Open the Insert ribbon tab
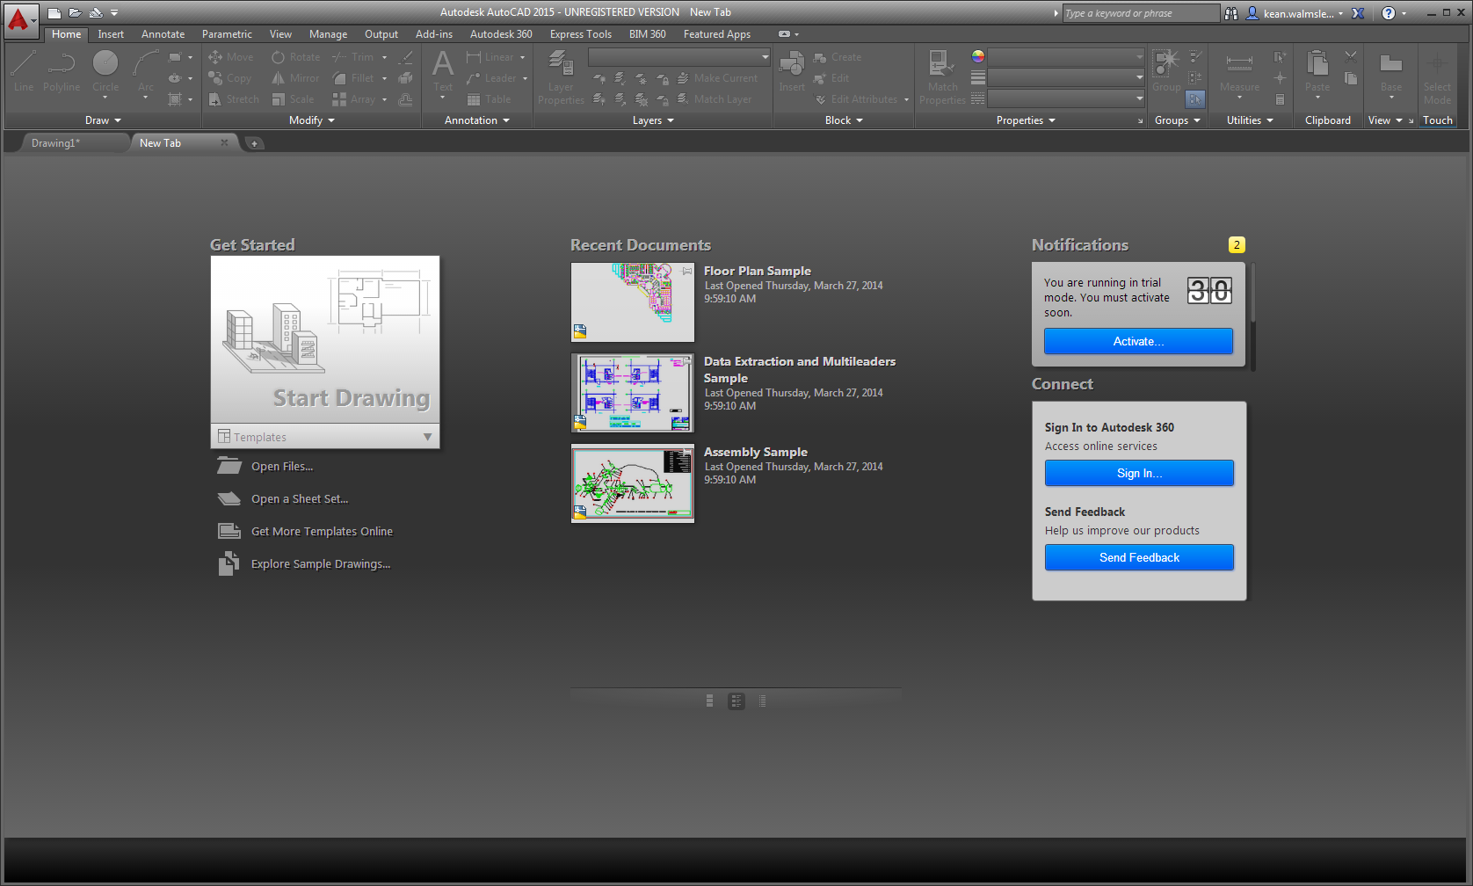The width and height of the screenshot is (1473, 886). point(111,34)
